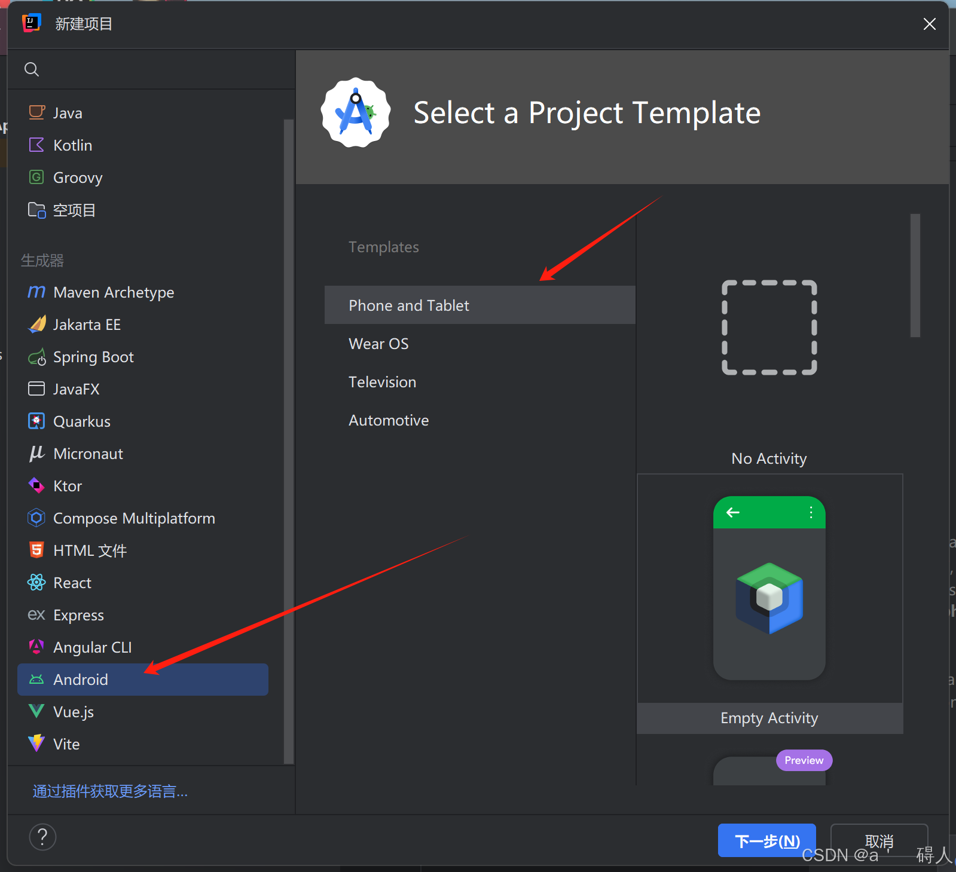Click the Maven Archetype m icon

[x=36, y=292]
